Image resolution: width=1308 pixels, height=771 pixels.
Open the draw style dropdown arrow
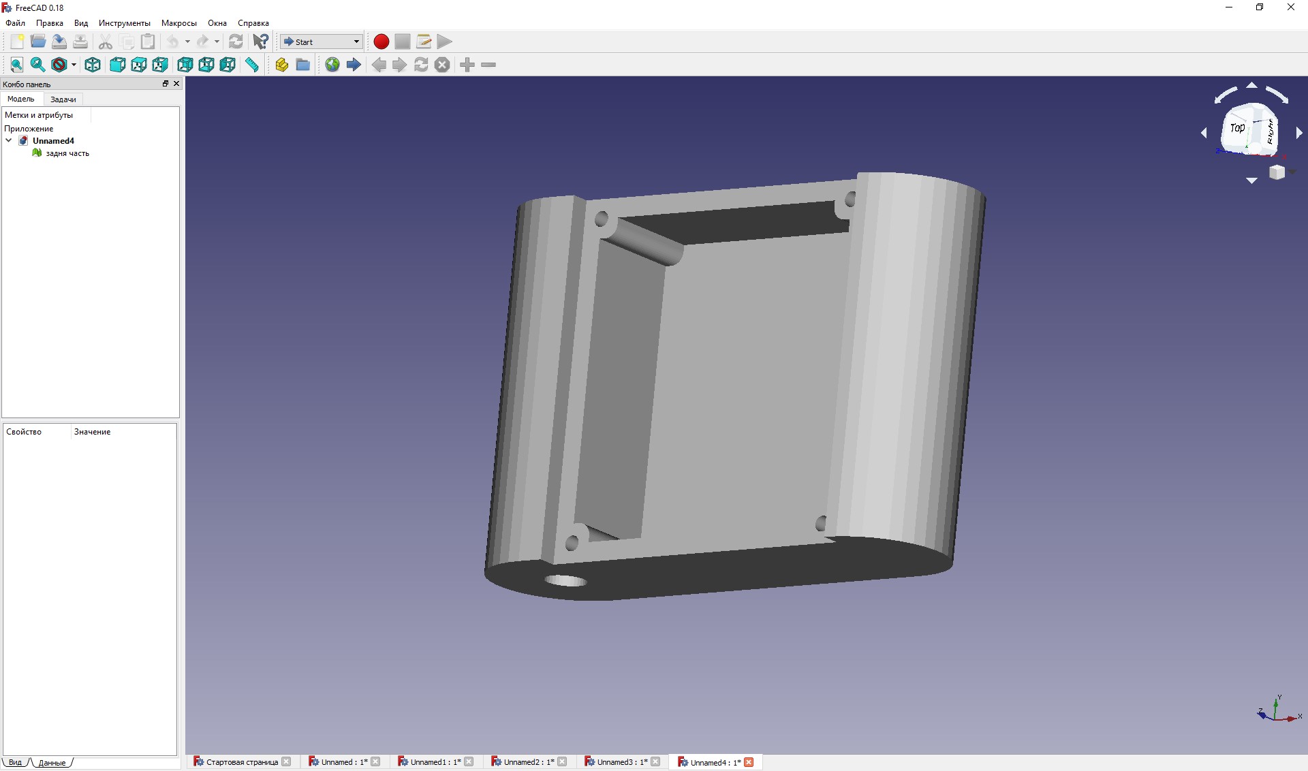[74, 65]
